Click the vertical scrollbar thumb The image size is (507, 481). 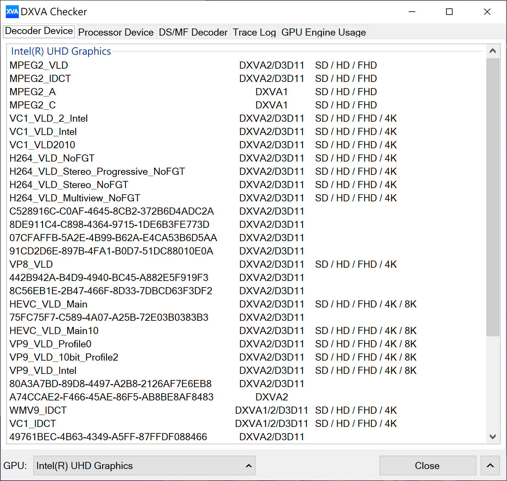point(493,197)
